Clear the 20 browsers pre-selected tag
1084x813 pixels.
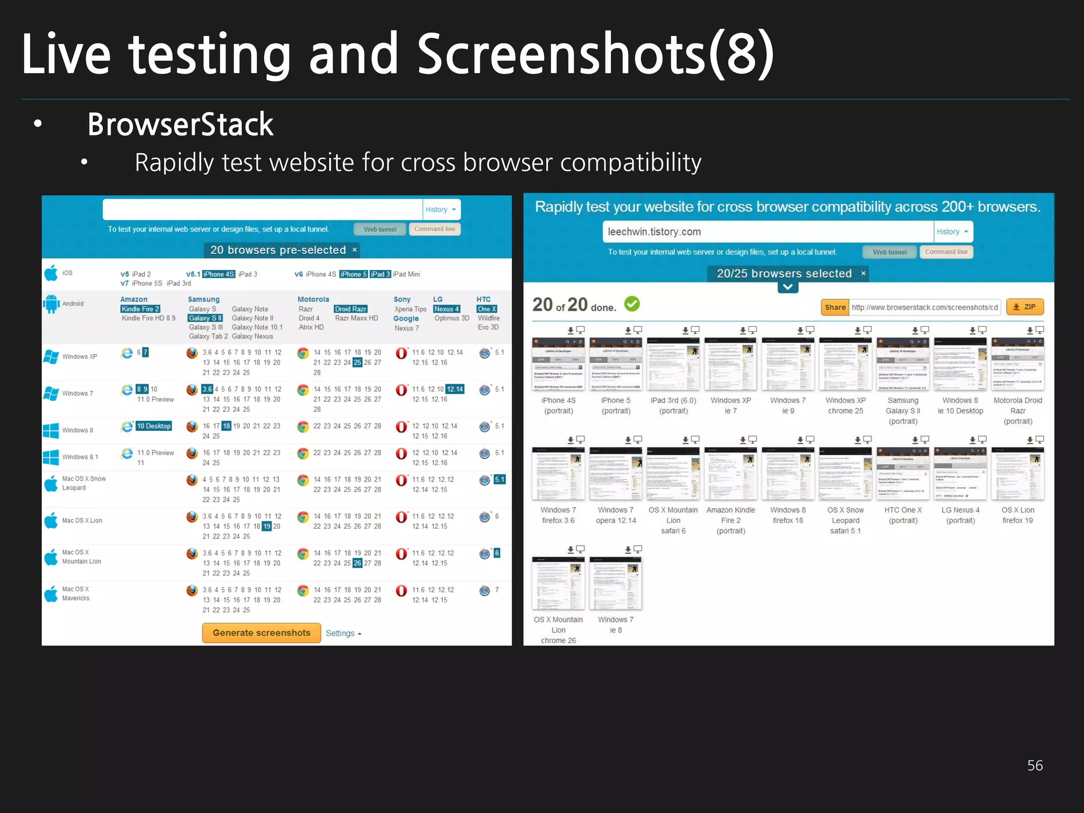(355, 250)
